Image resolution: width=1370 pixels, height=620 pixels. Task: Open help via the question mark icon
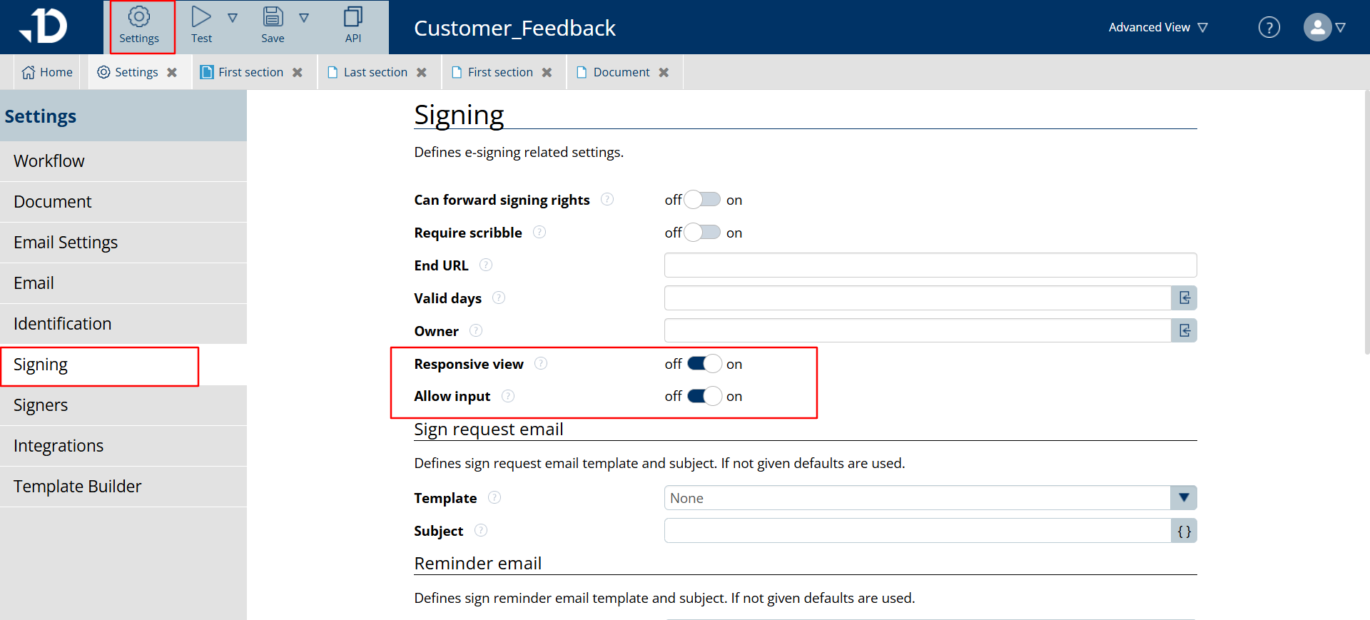(1269, 28)
